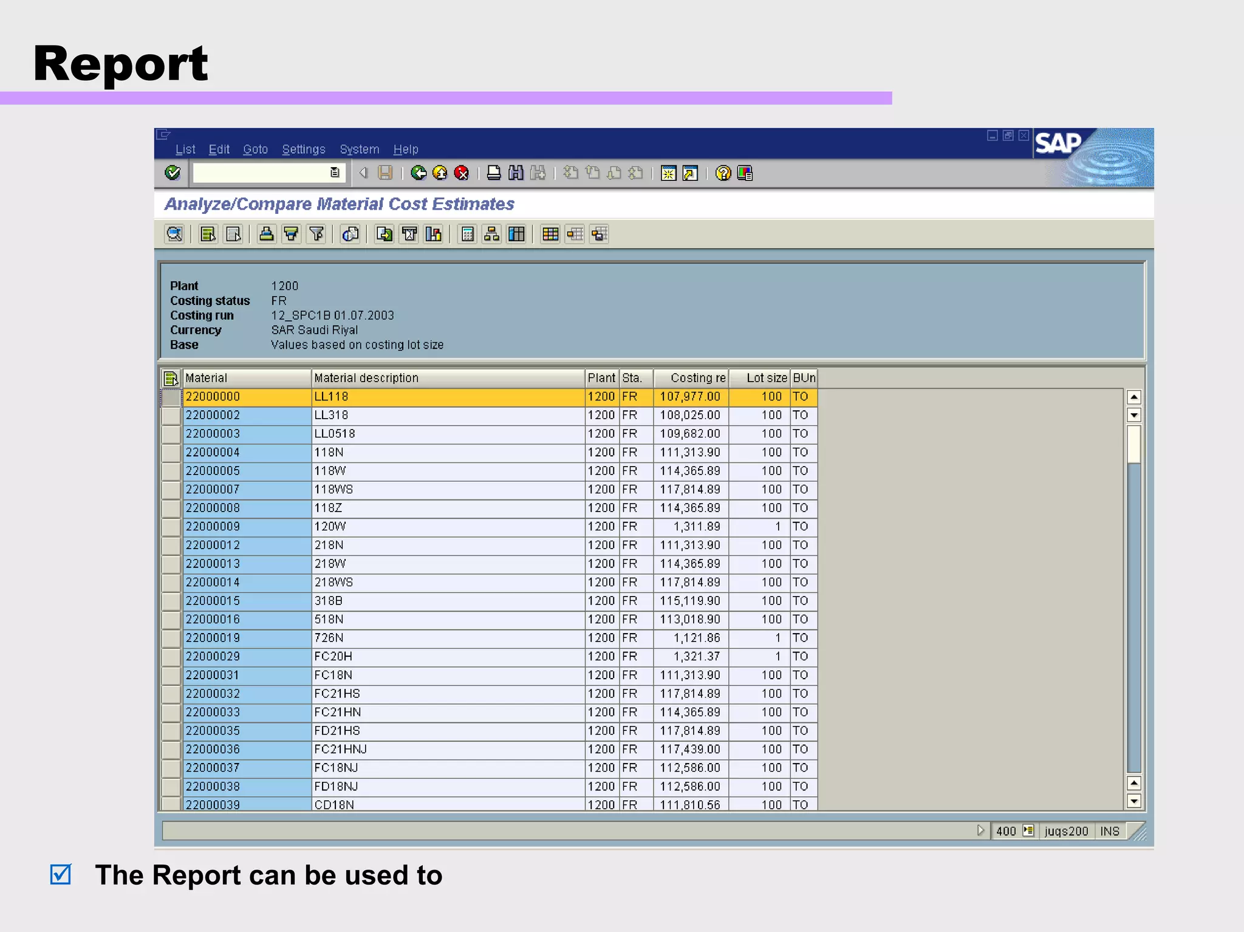Click the Word Processing export icon
The width and height of the screenshot is (1244, 932).
409,234
